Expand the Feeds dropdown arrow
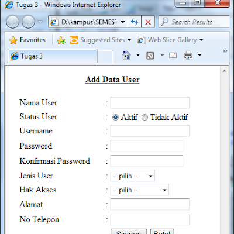 (162, 55)
